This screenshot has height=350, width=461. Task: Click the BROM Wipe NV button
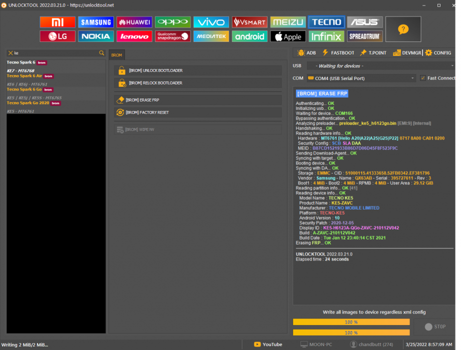click(x=198, y=129)
